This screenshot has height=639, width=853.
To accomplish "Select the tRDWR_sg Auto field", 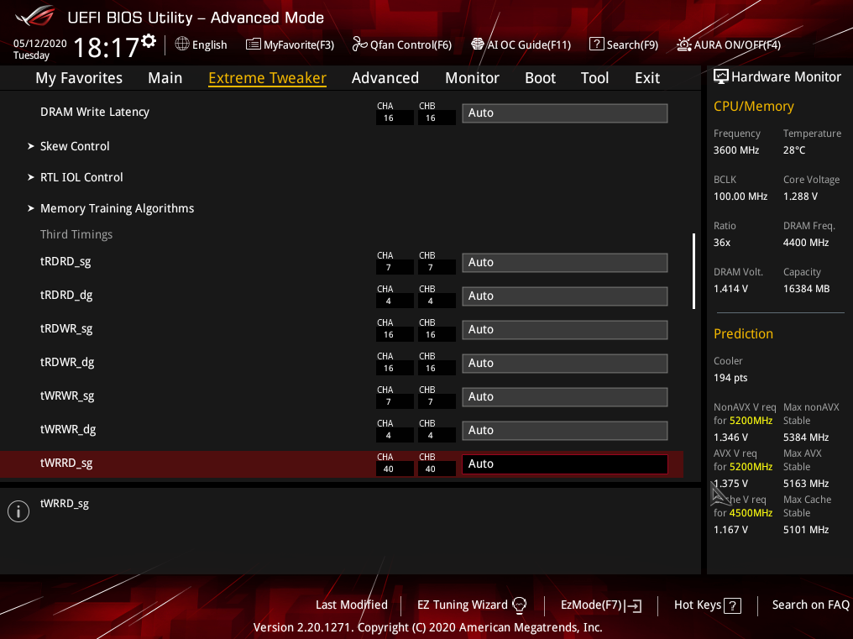I will coord(565,330).
